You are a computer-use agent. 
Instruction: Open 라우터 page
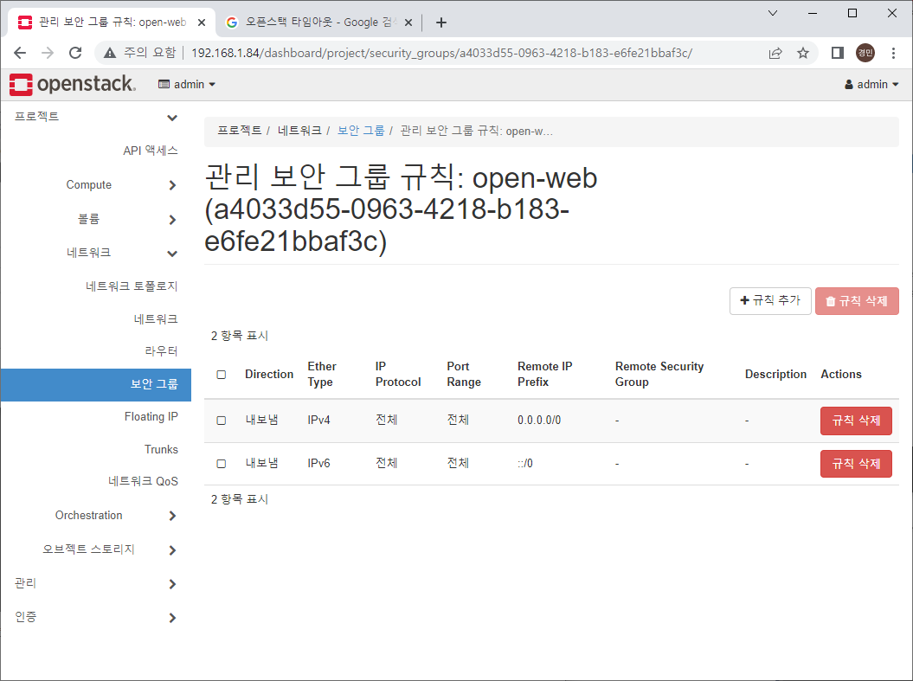[161, 351]
